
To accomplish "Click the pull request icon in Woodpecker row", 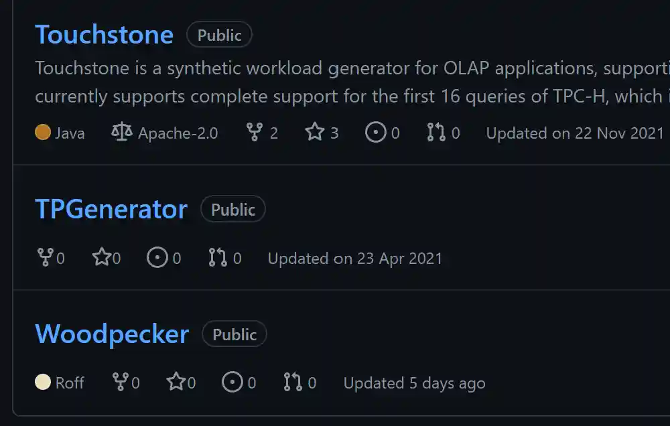I will click(293, 382).
